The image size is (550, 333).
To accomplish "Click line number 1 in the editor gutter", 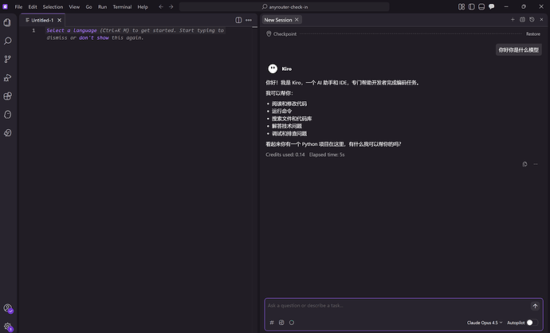I will [x=33, y=30].
